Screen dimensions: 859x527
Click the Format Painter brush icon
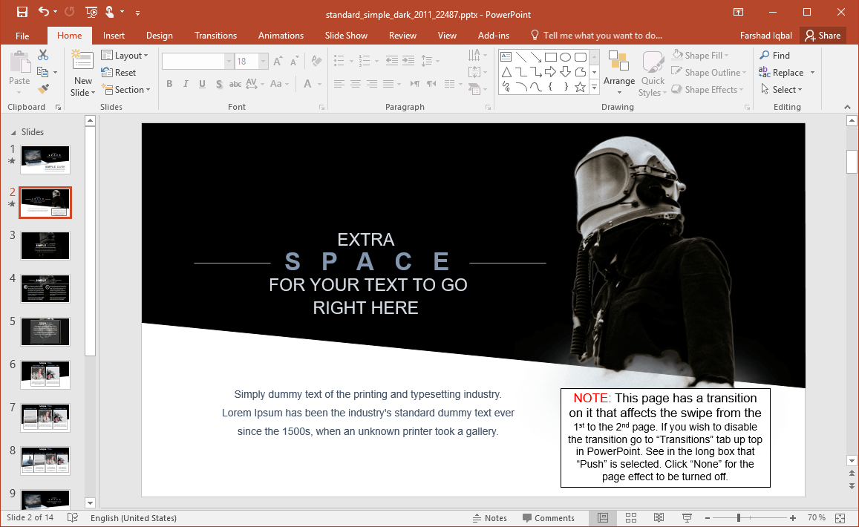tap(43, 90)
